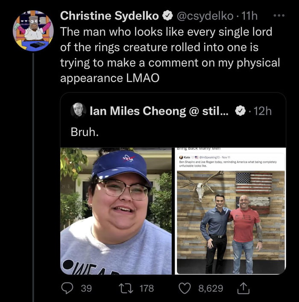Viewport: 299px width, 302px height.
Task: Click Christine Sydelko's verified badge
Action: pos(168,16)
